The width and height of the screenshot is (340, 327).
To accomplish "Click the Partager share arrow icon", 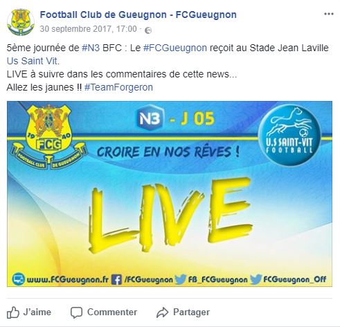I will (x=163, y=312).
